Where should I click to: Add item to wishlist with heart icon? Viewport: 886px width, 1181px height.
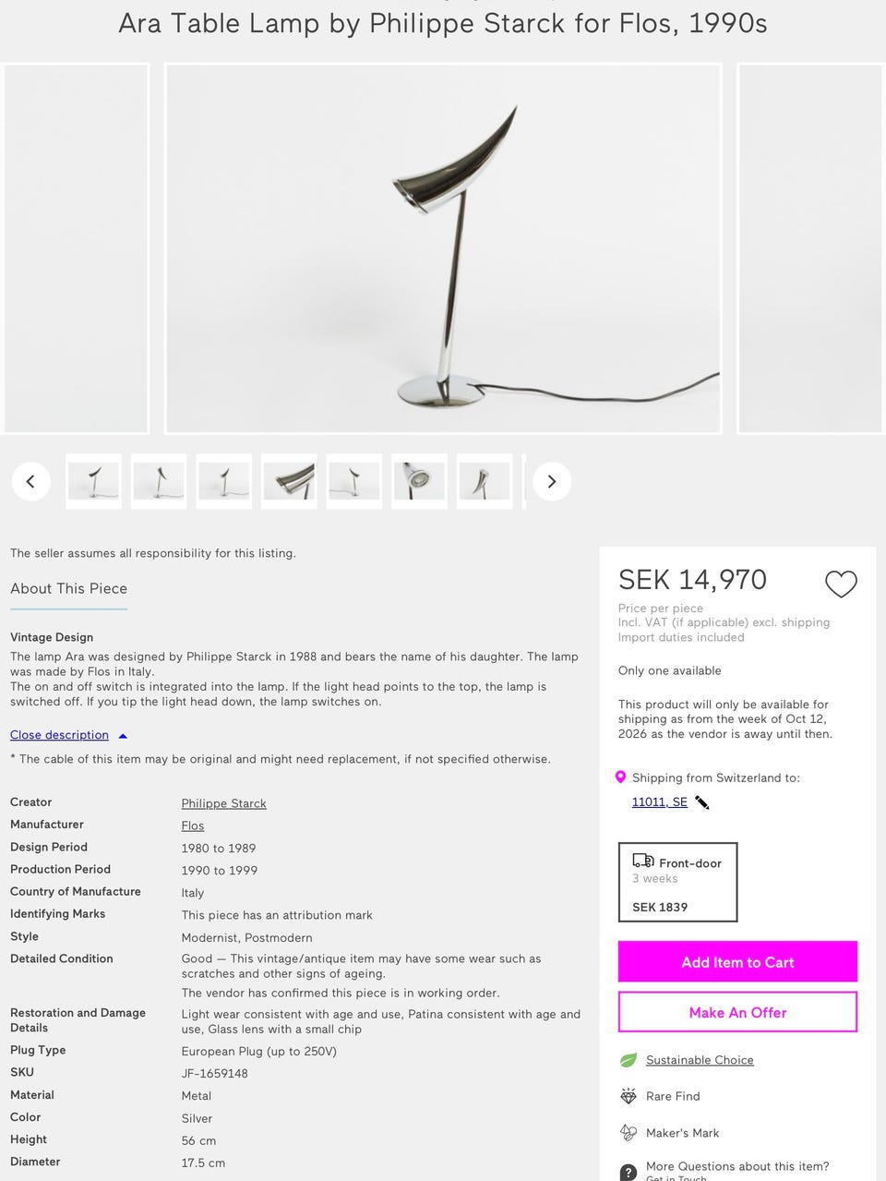click(841, 584)
